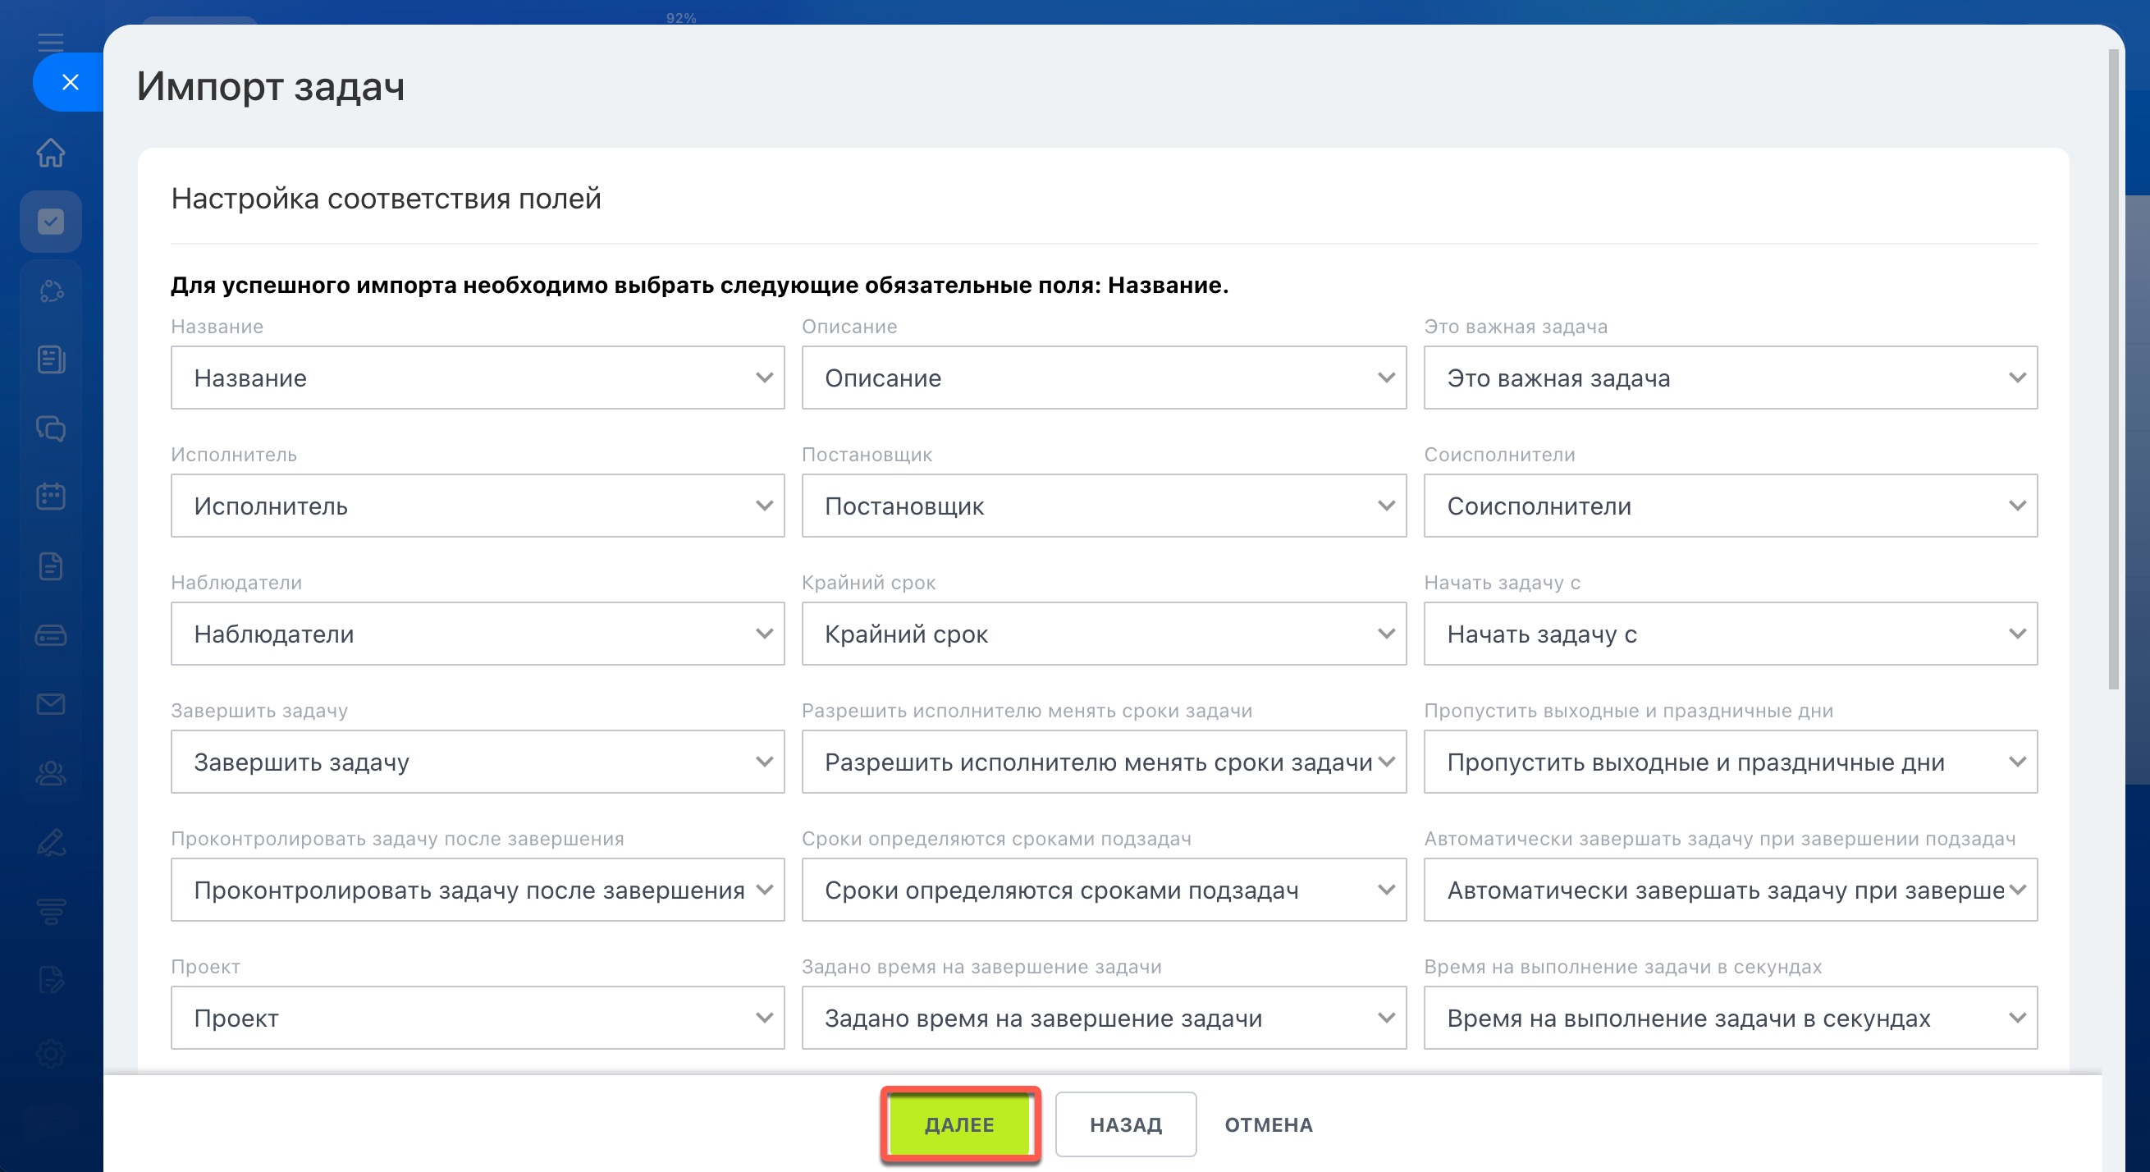This screenshot has height=1172, width=2150.
Task: Expand the Это важная задача dropdown
Action: click(1730, 378)
